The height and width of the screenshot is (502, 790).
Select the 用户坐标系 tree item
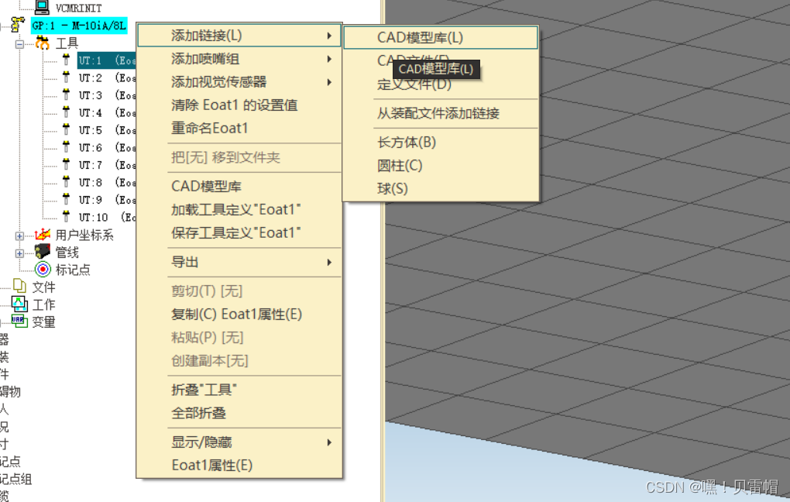84,235
